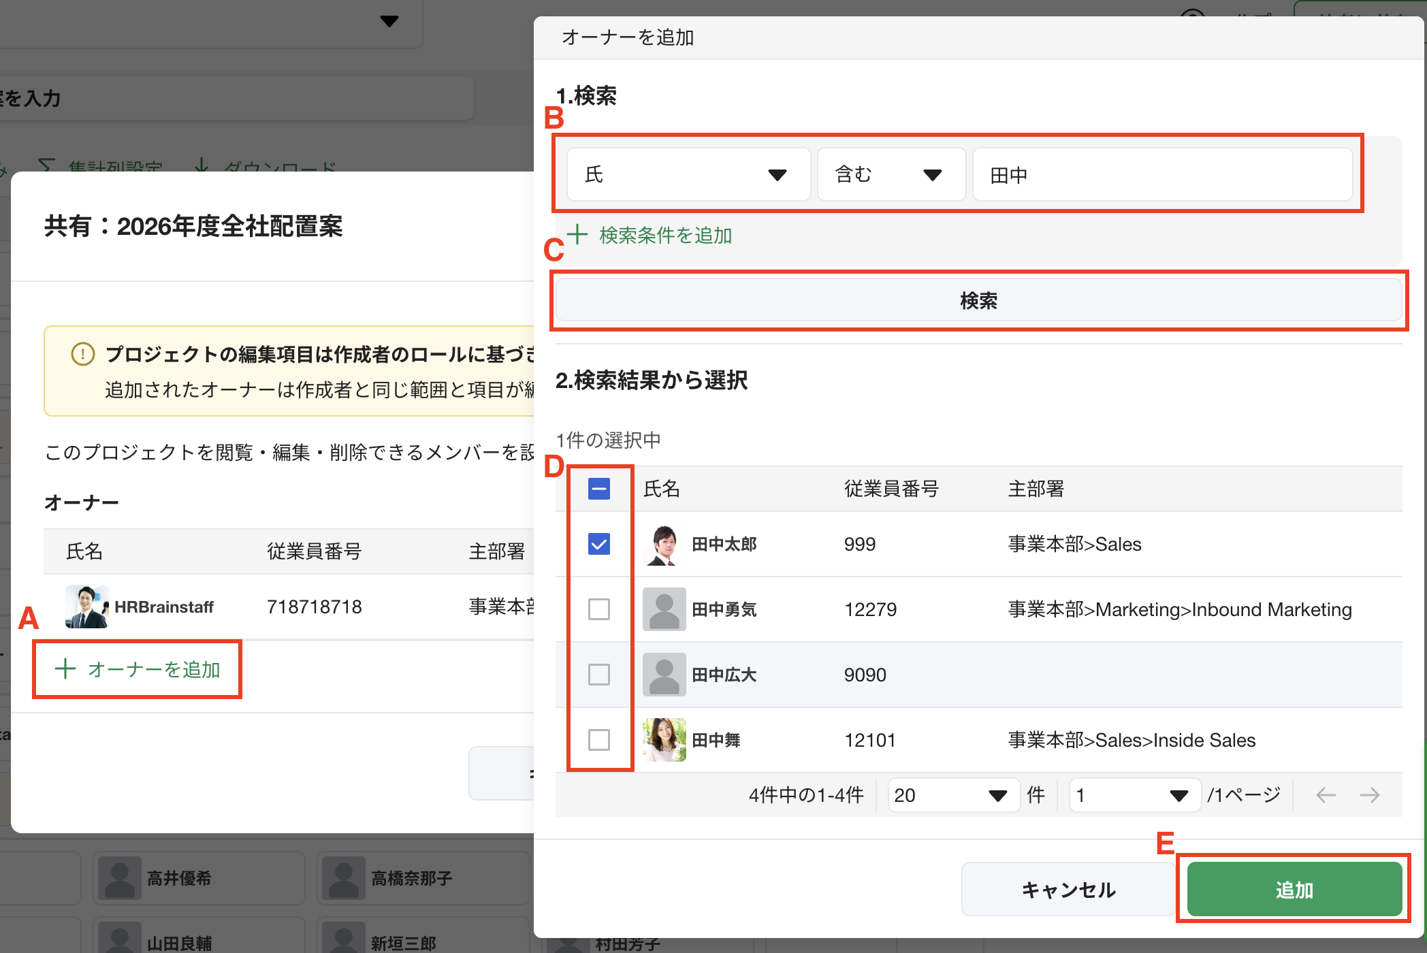This screenshot has width=1427, height=953.
Task: Click the plus icon beside オーナーを追加
Action: [65, 669]
